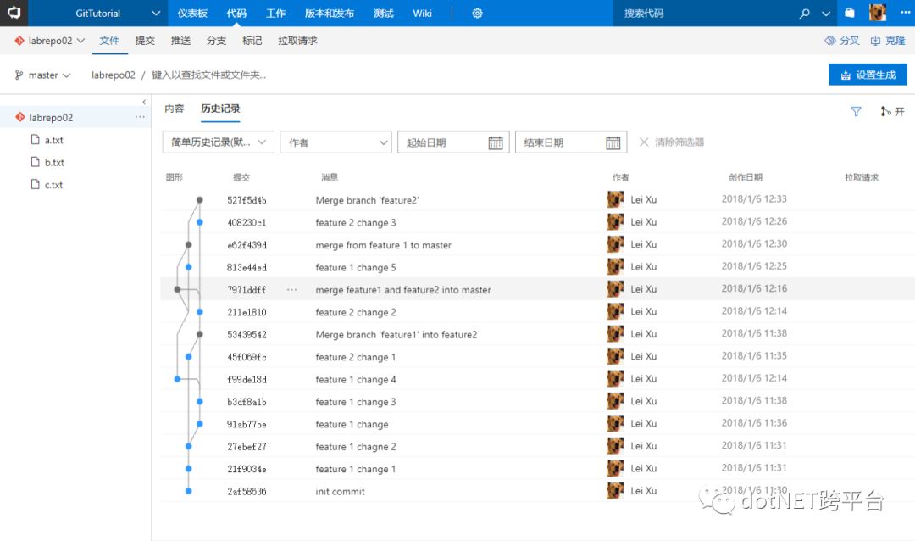
Task: Open the 结束日期 calendar picker icon
Action: coord(613,142)
